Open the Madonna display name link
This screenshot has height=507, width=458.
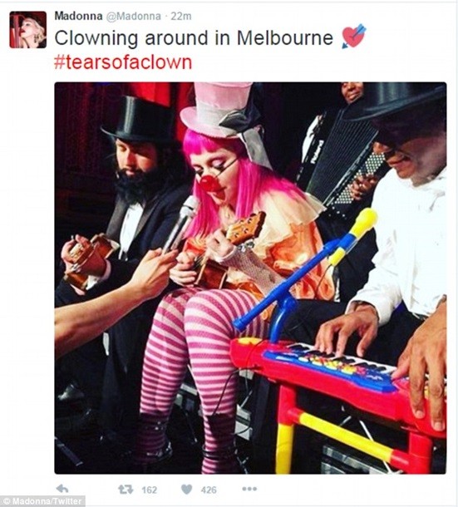pos(79,16)
